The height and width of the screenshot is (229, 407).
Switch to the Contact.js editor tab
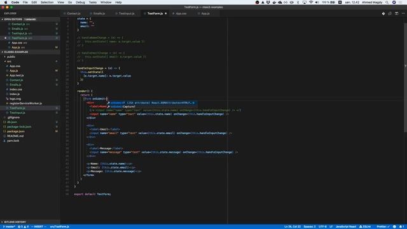coord(73,13)
